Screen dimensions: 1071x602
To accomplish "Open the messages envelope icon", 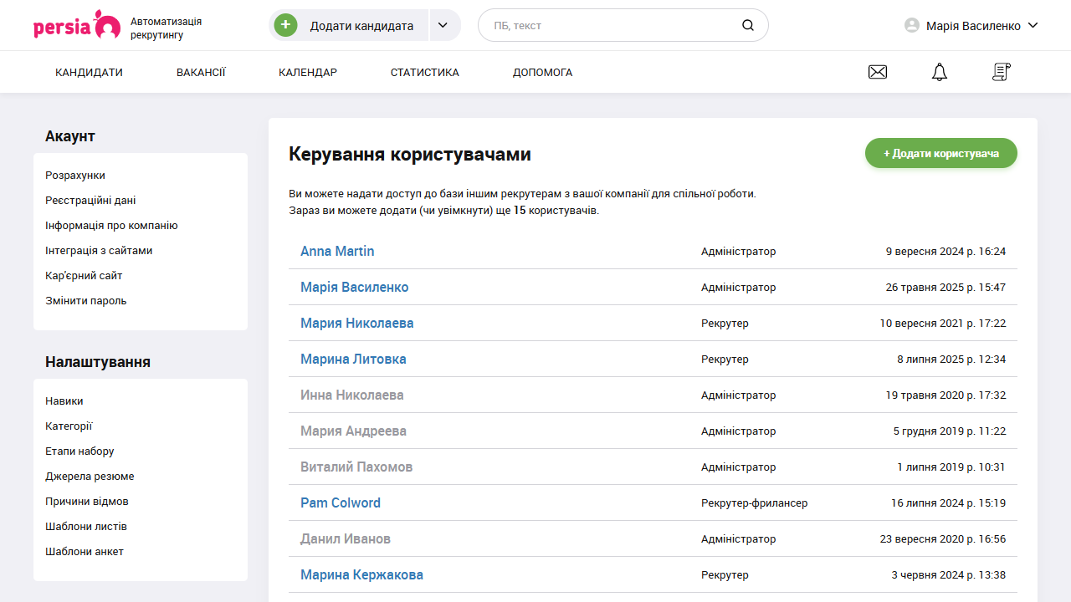I will click(x=877, y=72).
